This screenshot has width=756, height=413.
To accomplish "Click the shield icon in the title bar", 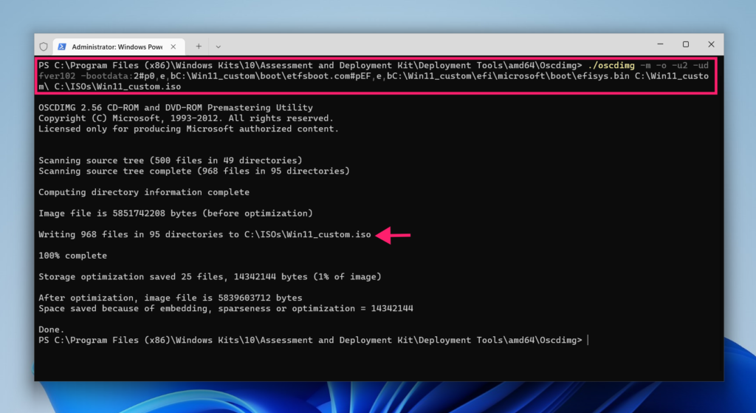I will coord(44,47).
